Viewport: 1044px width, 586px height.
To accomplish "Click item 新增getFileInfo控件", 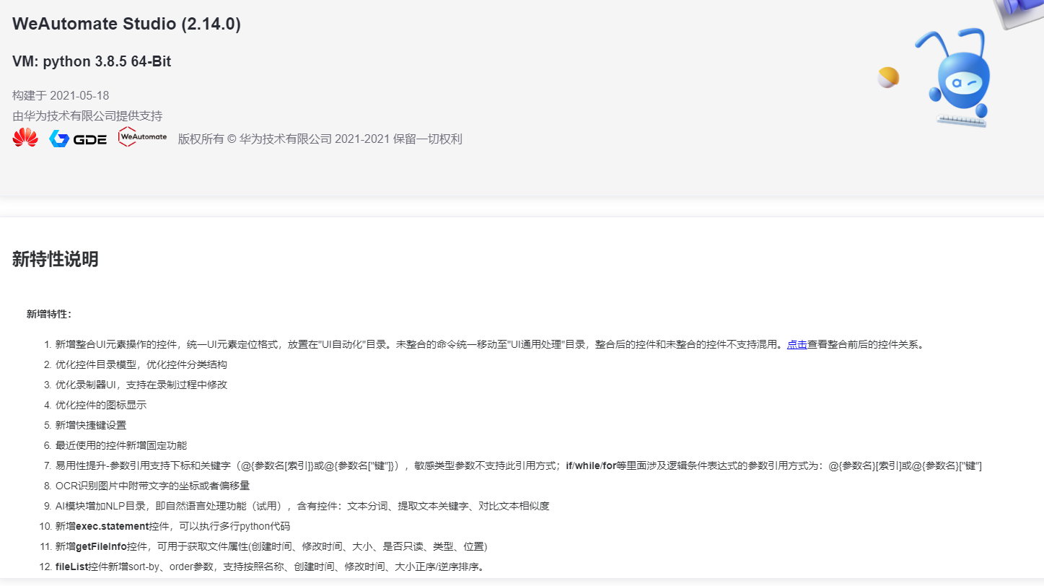I will coord(271,546).
